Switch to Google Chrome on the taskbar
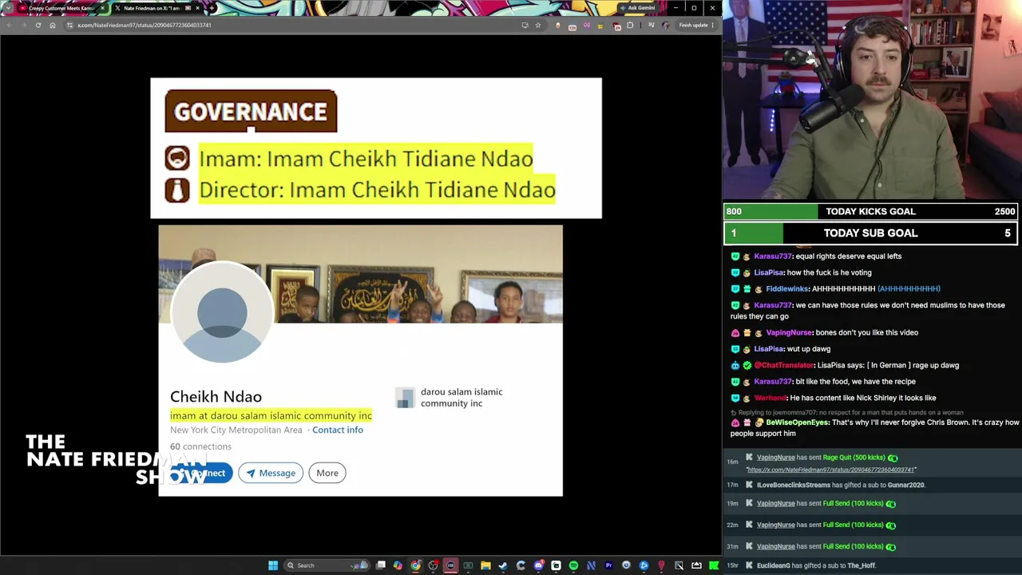The width and height of the screenshot is (1022, 575). [x=415, y=565]
